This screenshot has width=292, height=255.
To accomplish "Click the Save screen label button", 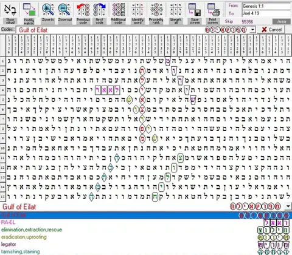I will pos(195,21).
